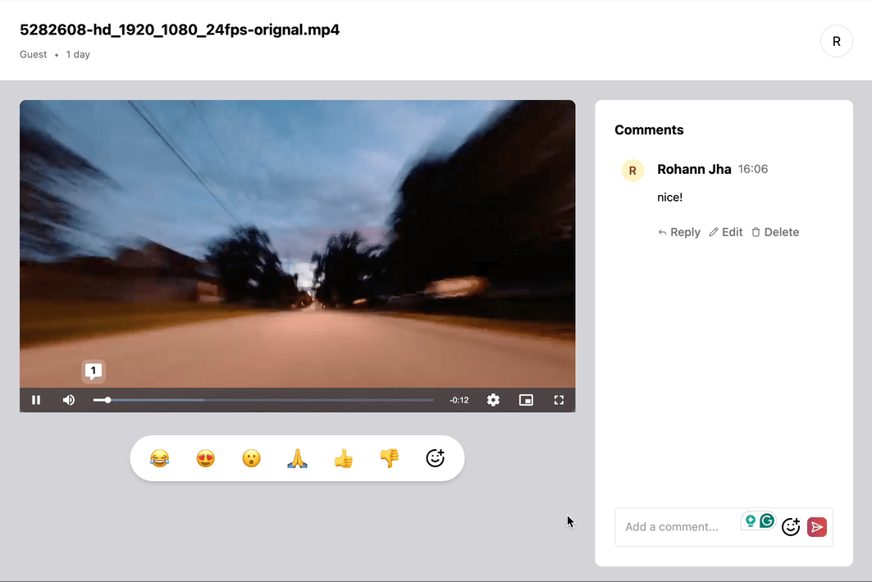Click the teal lightbulb extension icon
Screen dimensions: 872x582
pyautogui.click(x=751, y=521)
